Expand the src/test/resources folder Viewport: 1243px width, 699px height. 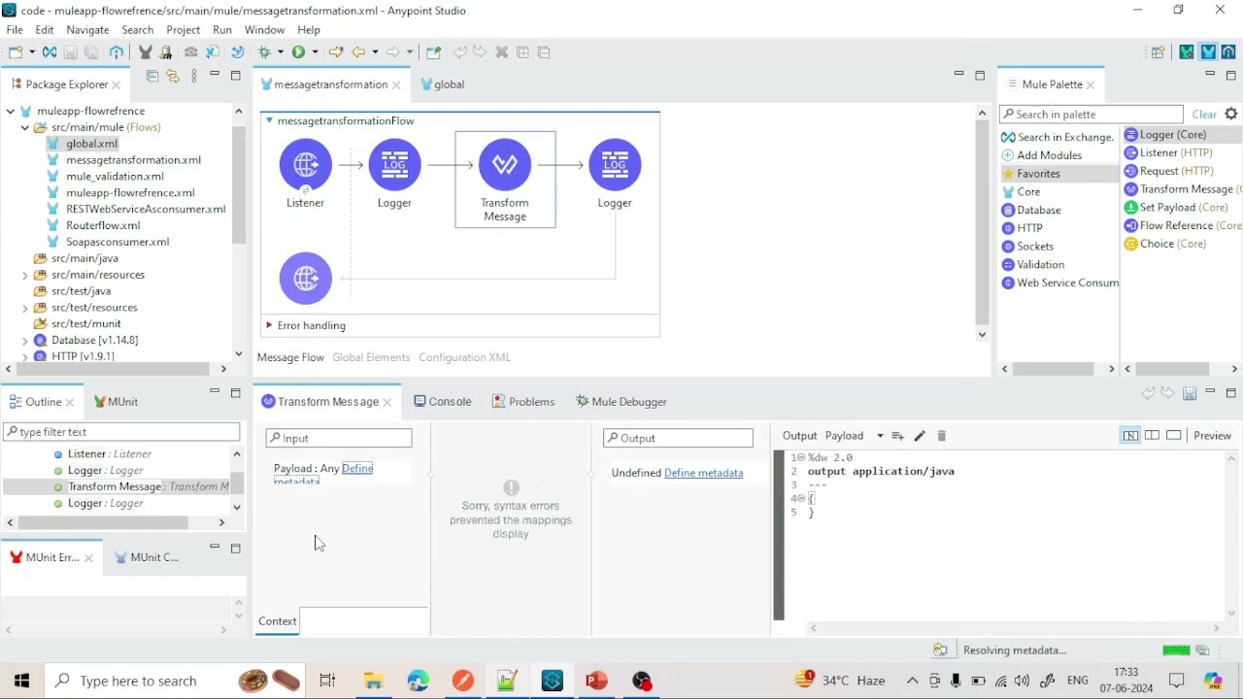point(25,308)
